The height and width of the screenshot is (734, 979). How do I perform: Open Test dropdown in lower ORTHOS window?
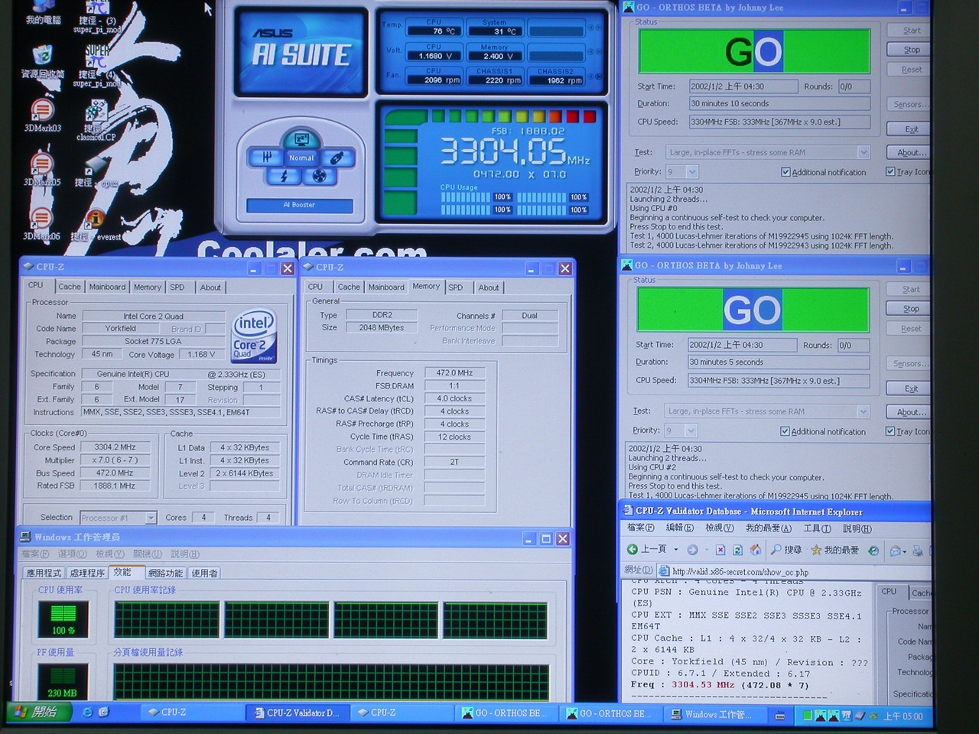[863, 411]
